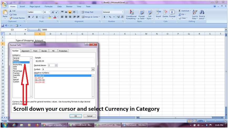Click the Decimal places input field
Viewport: 228px width, 128px height.
[51, 65]
